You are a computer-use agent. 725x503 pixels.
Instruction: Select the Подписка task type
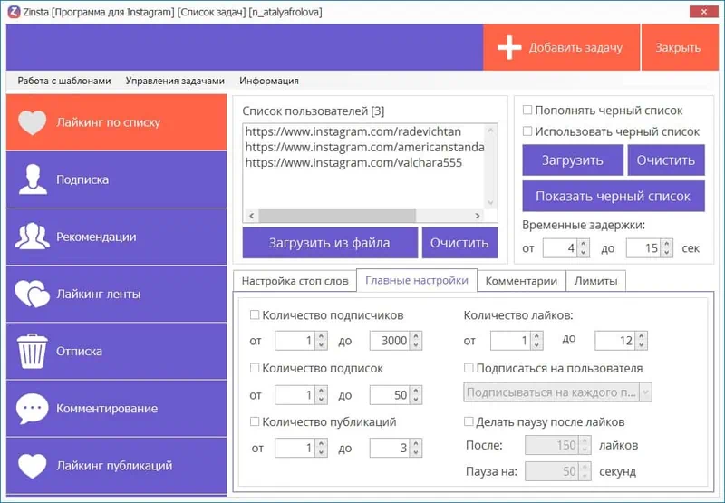[x=117, y=179]
